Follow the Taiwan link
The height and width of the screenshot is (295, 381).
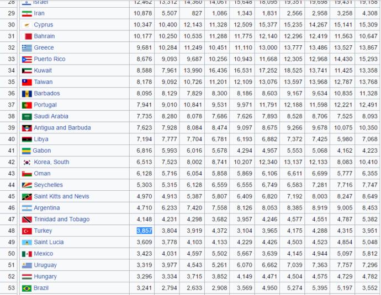pyautogui.click(x=43, y=82)
